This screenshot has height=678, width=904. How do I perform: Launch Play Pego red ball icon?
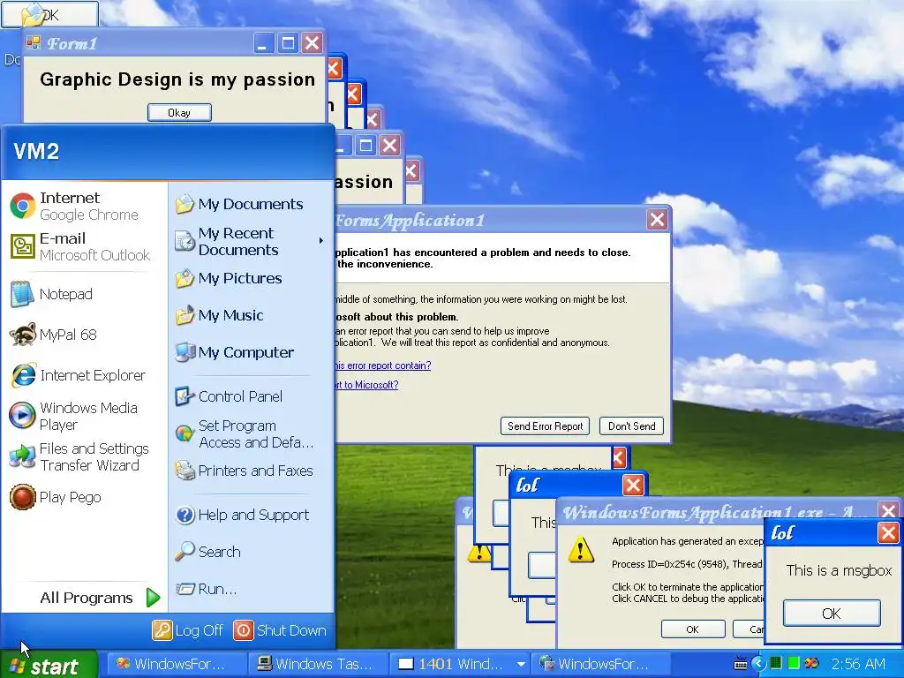22,497
